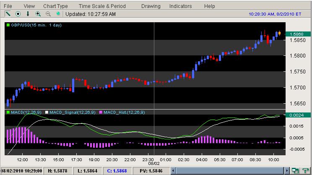Click the -0.0005 MACD axis label
312x175 pixels.
(296, 149)
